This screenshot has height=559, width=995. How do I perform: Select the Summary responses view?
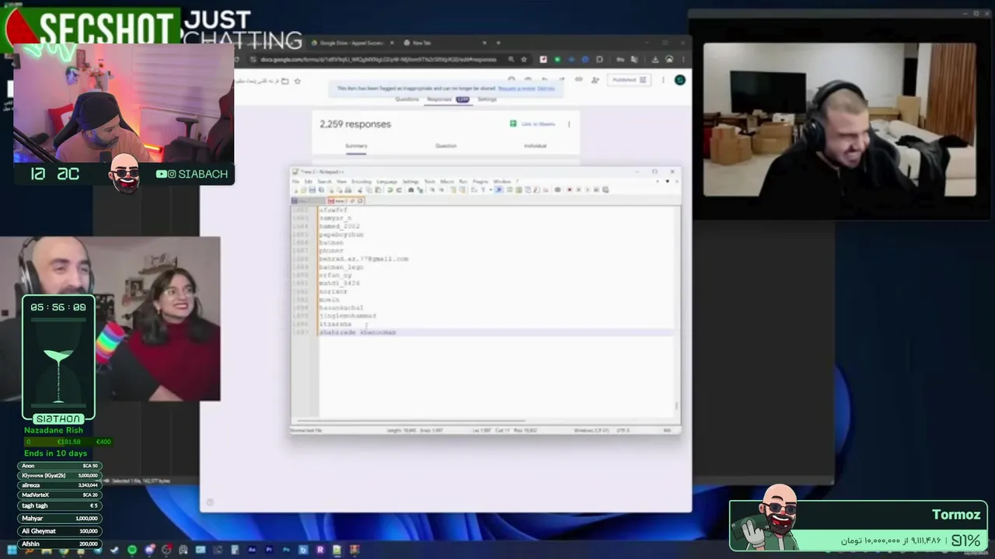(356, 146)
